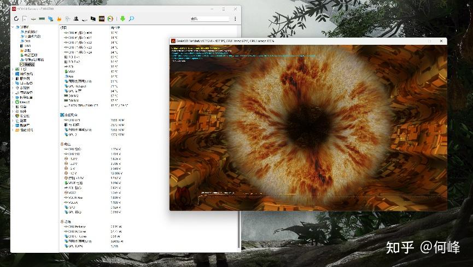
Task: Collapse the 计算机 tree node
Action: 13,27
